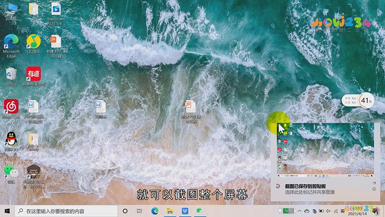The height and width of the screenshot is (217, 385).
Task: Open Task View in taskbar
Action: point(140,211)
